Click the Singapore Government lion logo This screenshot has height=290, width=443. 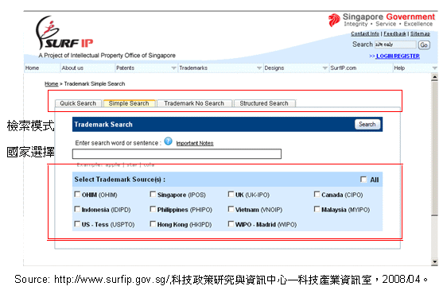pyautogui.click(x=334, y=21)
